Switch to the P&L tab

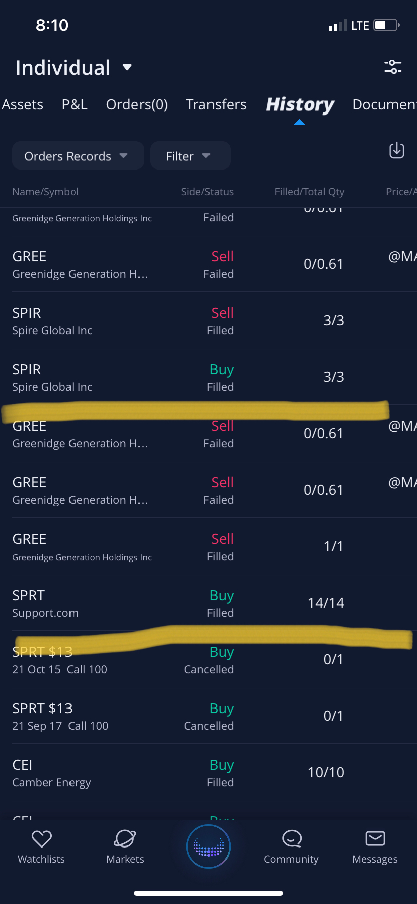pos(75,104)
